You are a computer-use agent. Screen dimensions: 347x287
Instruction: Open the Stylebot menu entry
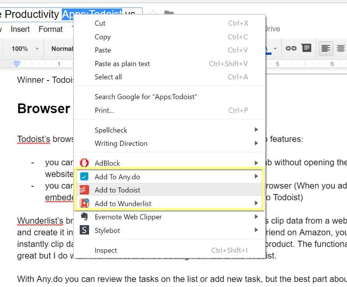click(x=170, y=230)
